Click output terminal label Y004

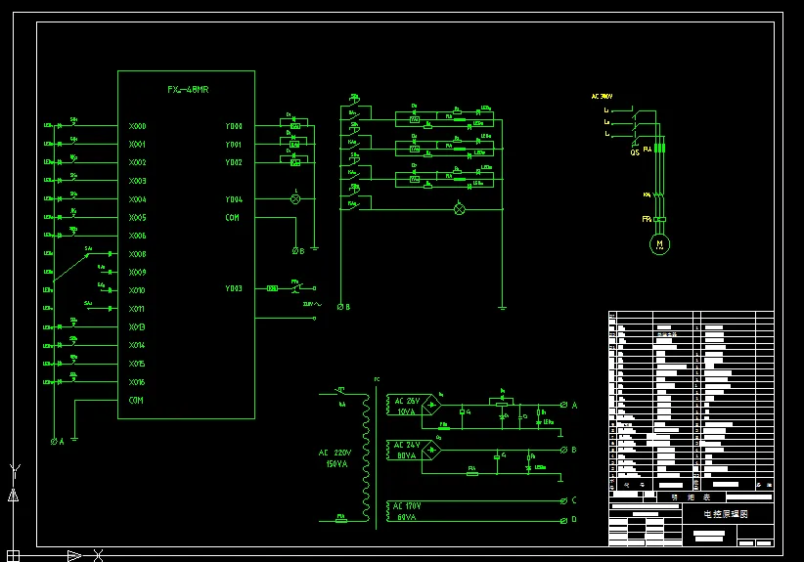234,199
